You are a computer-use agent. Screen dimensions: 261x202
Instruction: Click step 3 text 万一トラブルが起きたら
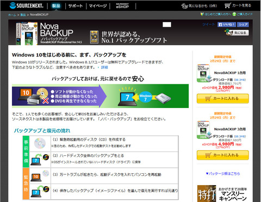[107, 174]
